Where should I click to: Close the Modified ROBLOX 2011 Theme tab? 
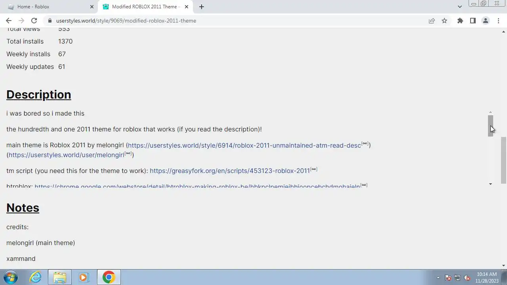click(187, 7)
